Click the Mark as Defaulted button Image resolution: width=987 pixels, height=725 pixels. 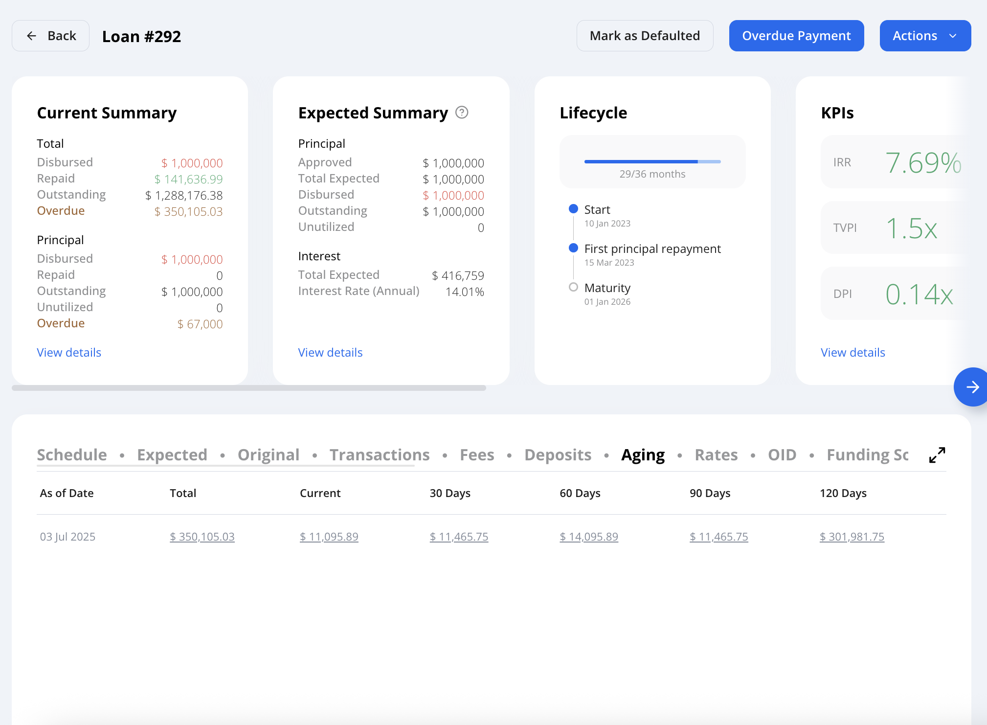click(645, 36)
